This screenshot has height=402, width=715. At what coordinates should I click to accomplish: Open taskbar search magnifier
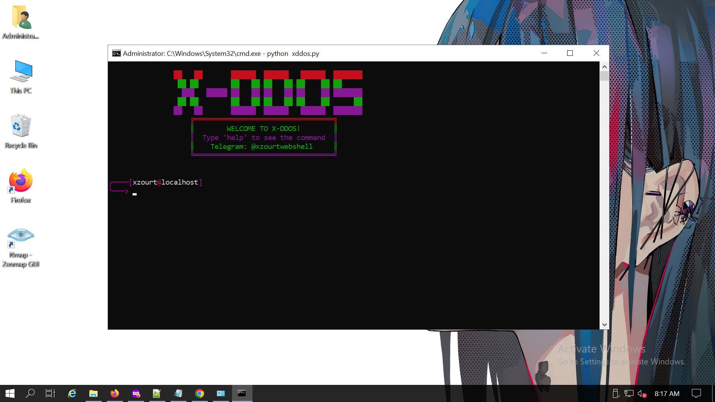point(30,393)
